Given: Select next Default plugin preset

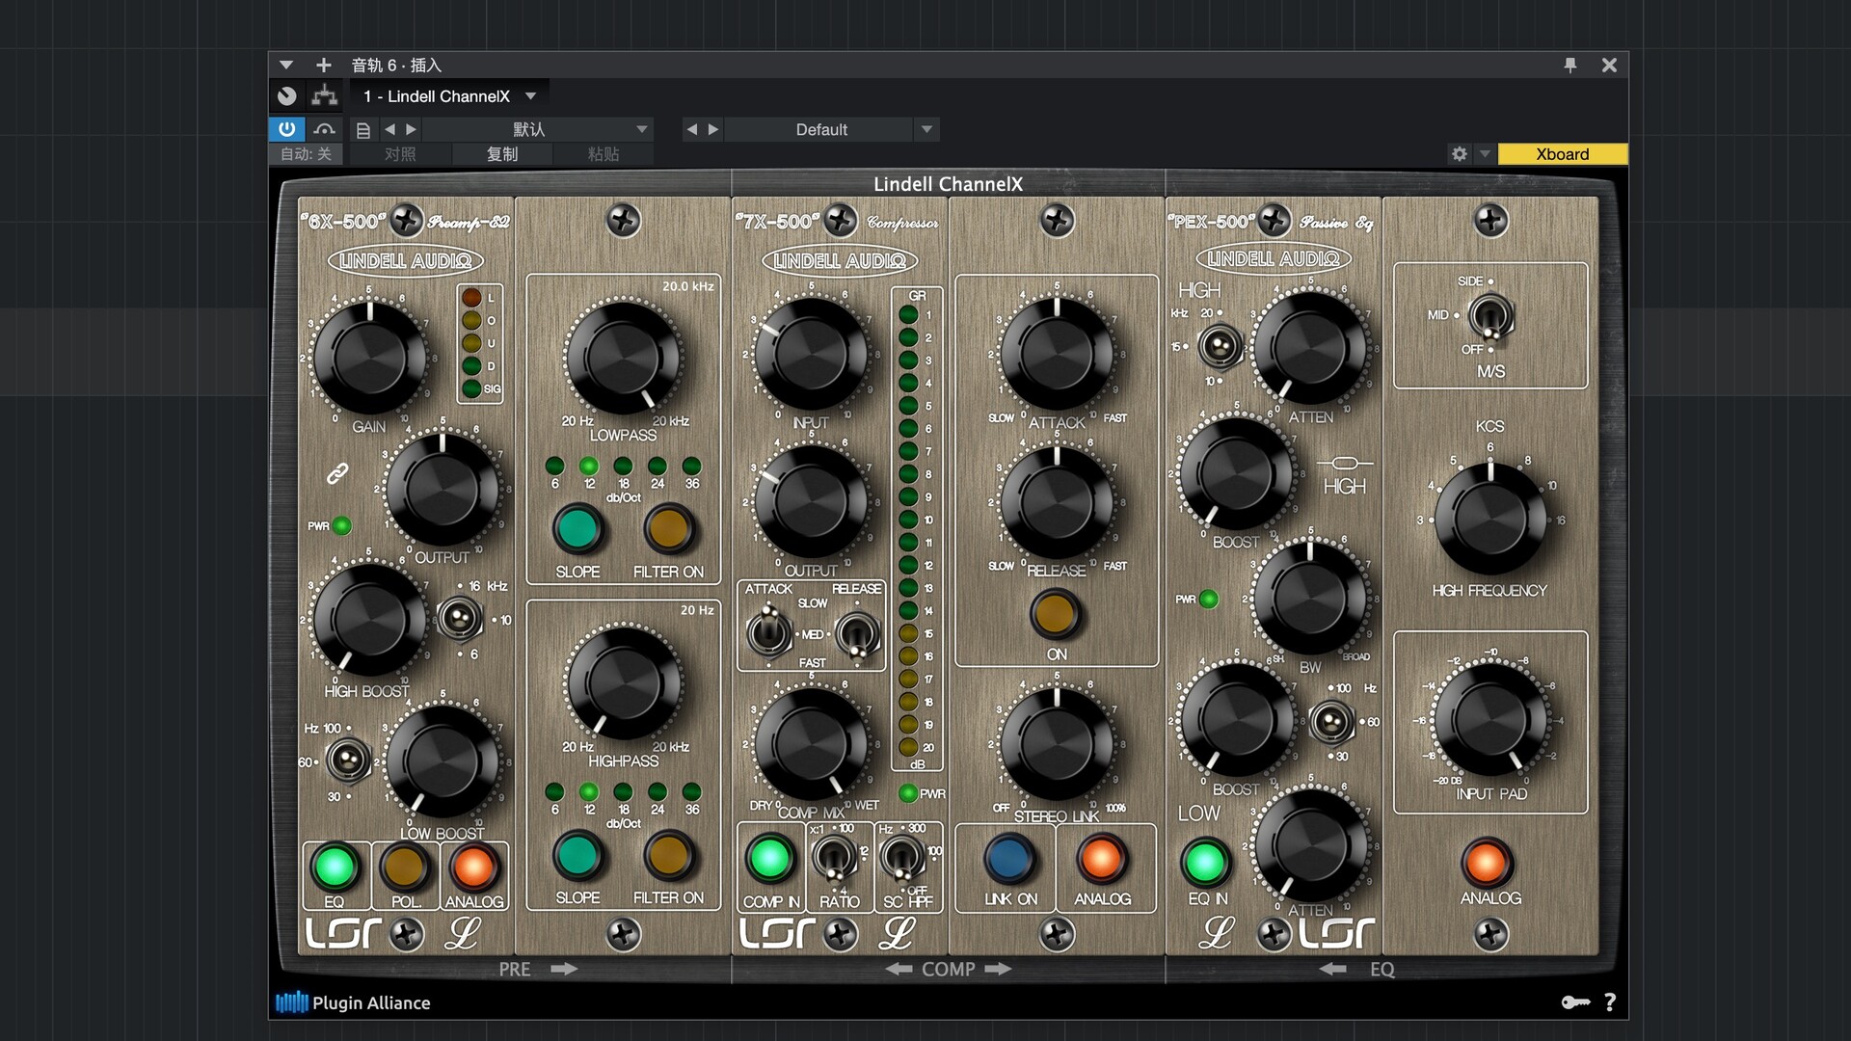Looking at the screenshot, I should click(x=713, y=129).
